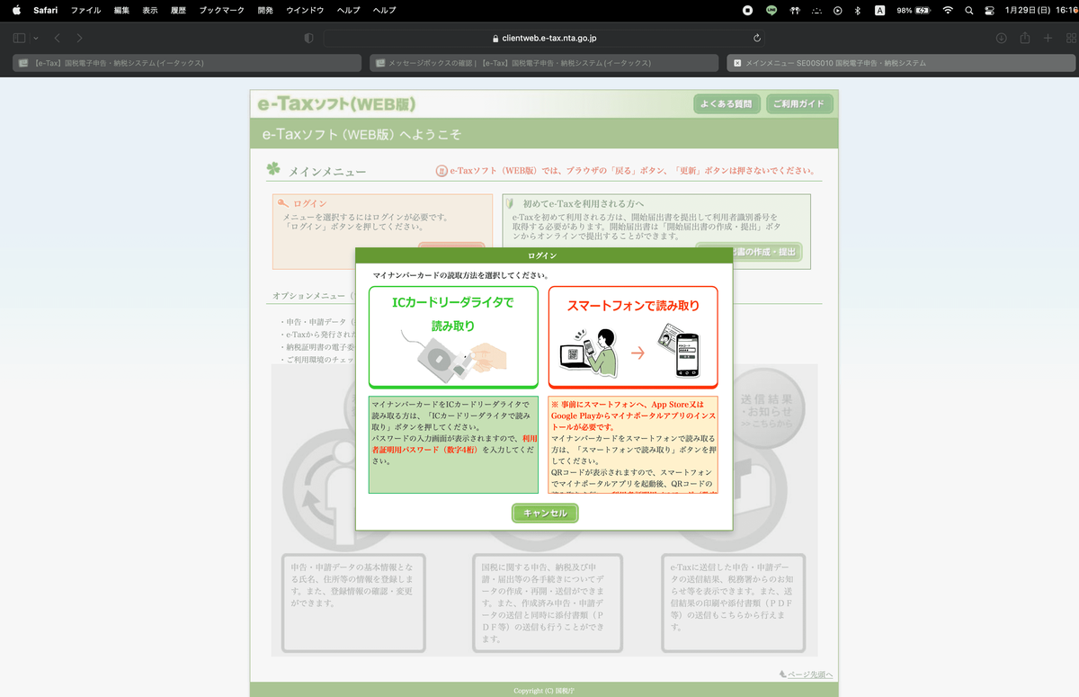Open the 表示 menu
The image size is (1079, 697).
click(x=149, y=10)
